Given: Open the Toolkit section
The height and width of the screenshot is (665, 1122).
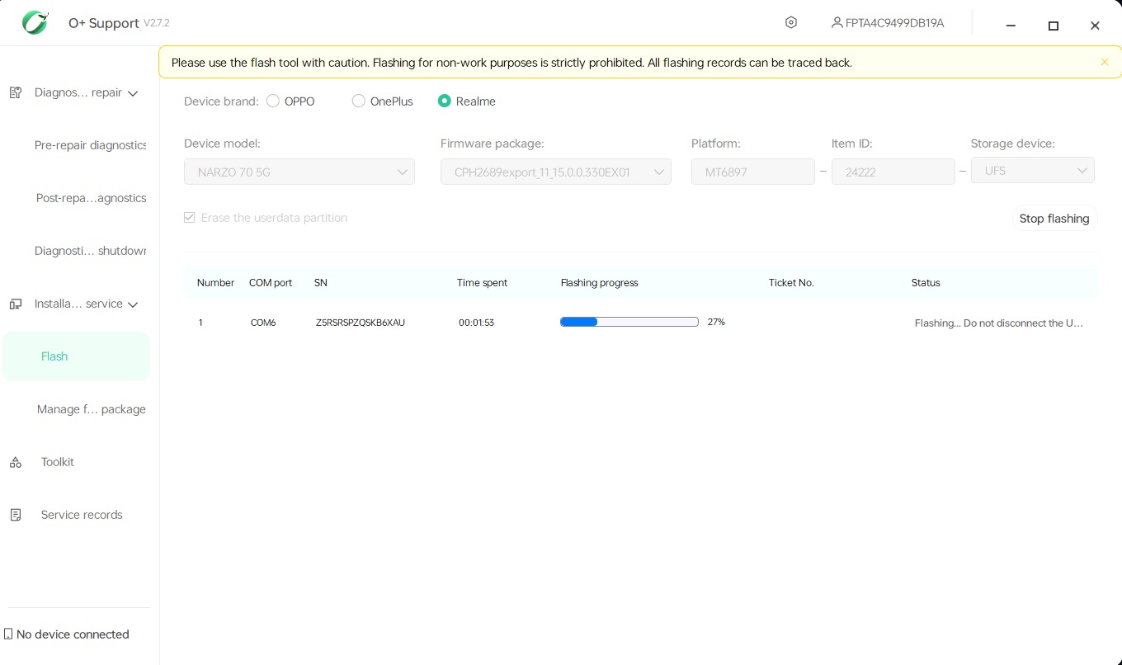Looking at the screenshot, I should [58, 462].
